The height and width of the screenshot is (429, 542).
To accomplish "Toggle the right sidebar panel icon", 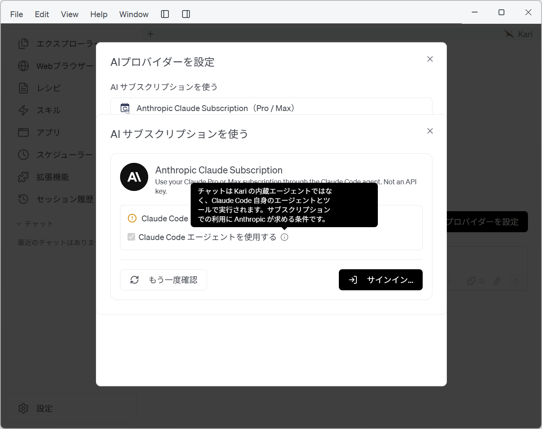I will (186, 14).
